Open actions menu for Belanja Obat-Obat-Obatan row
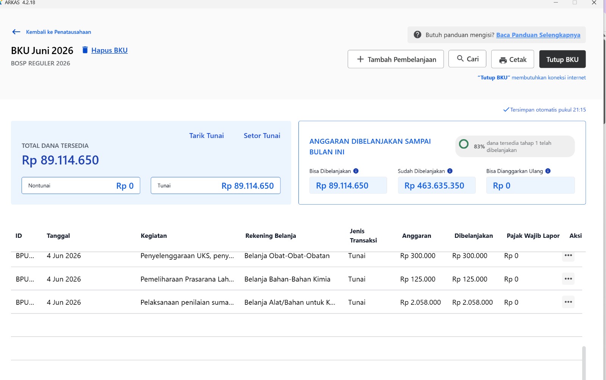This screenshot has width=606, height=380. click(568, 256)
